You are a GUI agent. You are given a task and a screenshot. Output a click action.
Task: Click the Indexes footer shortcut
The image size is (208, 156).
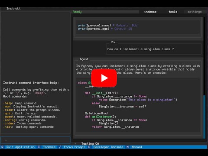pos(49,147)
